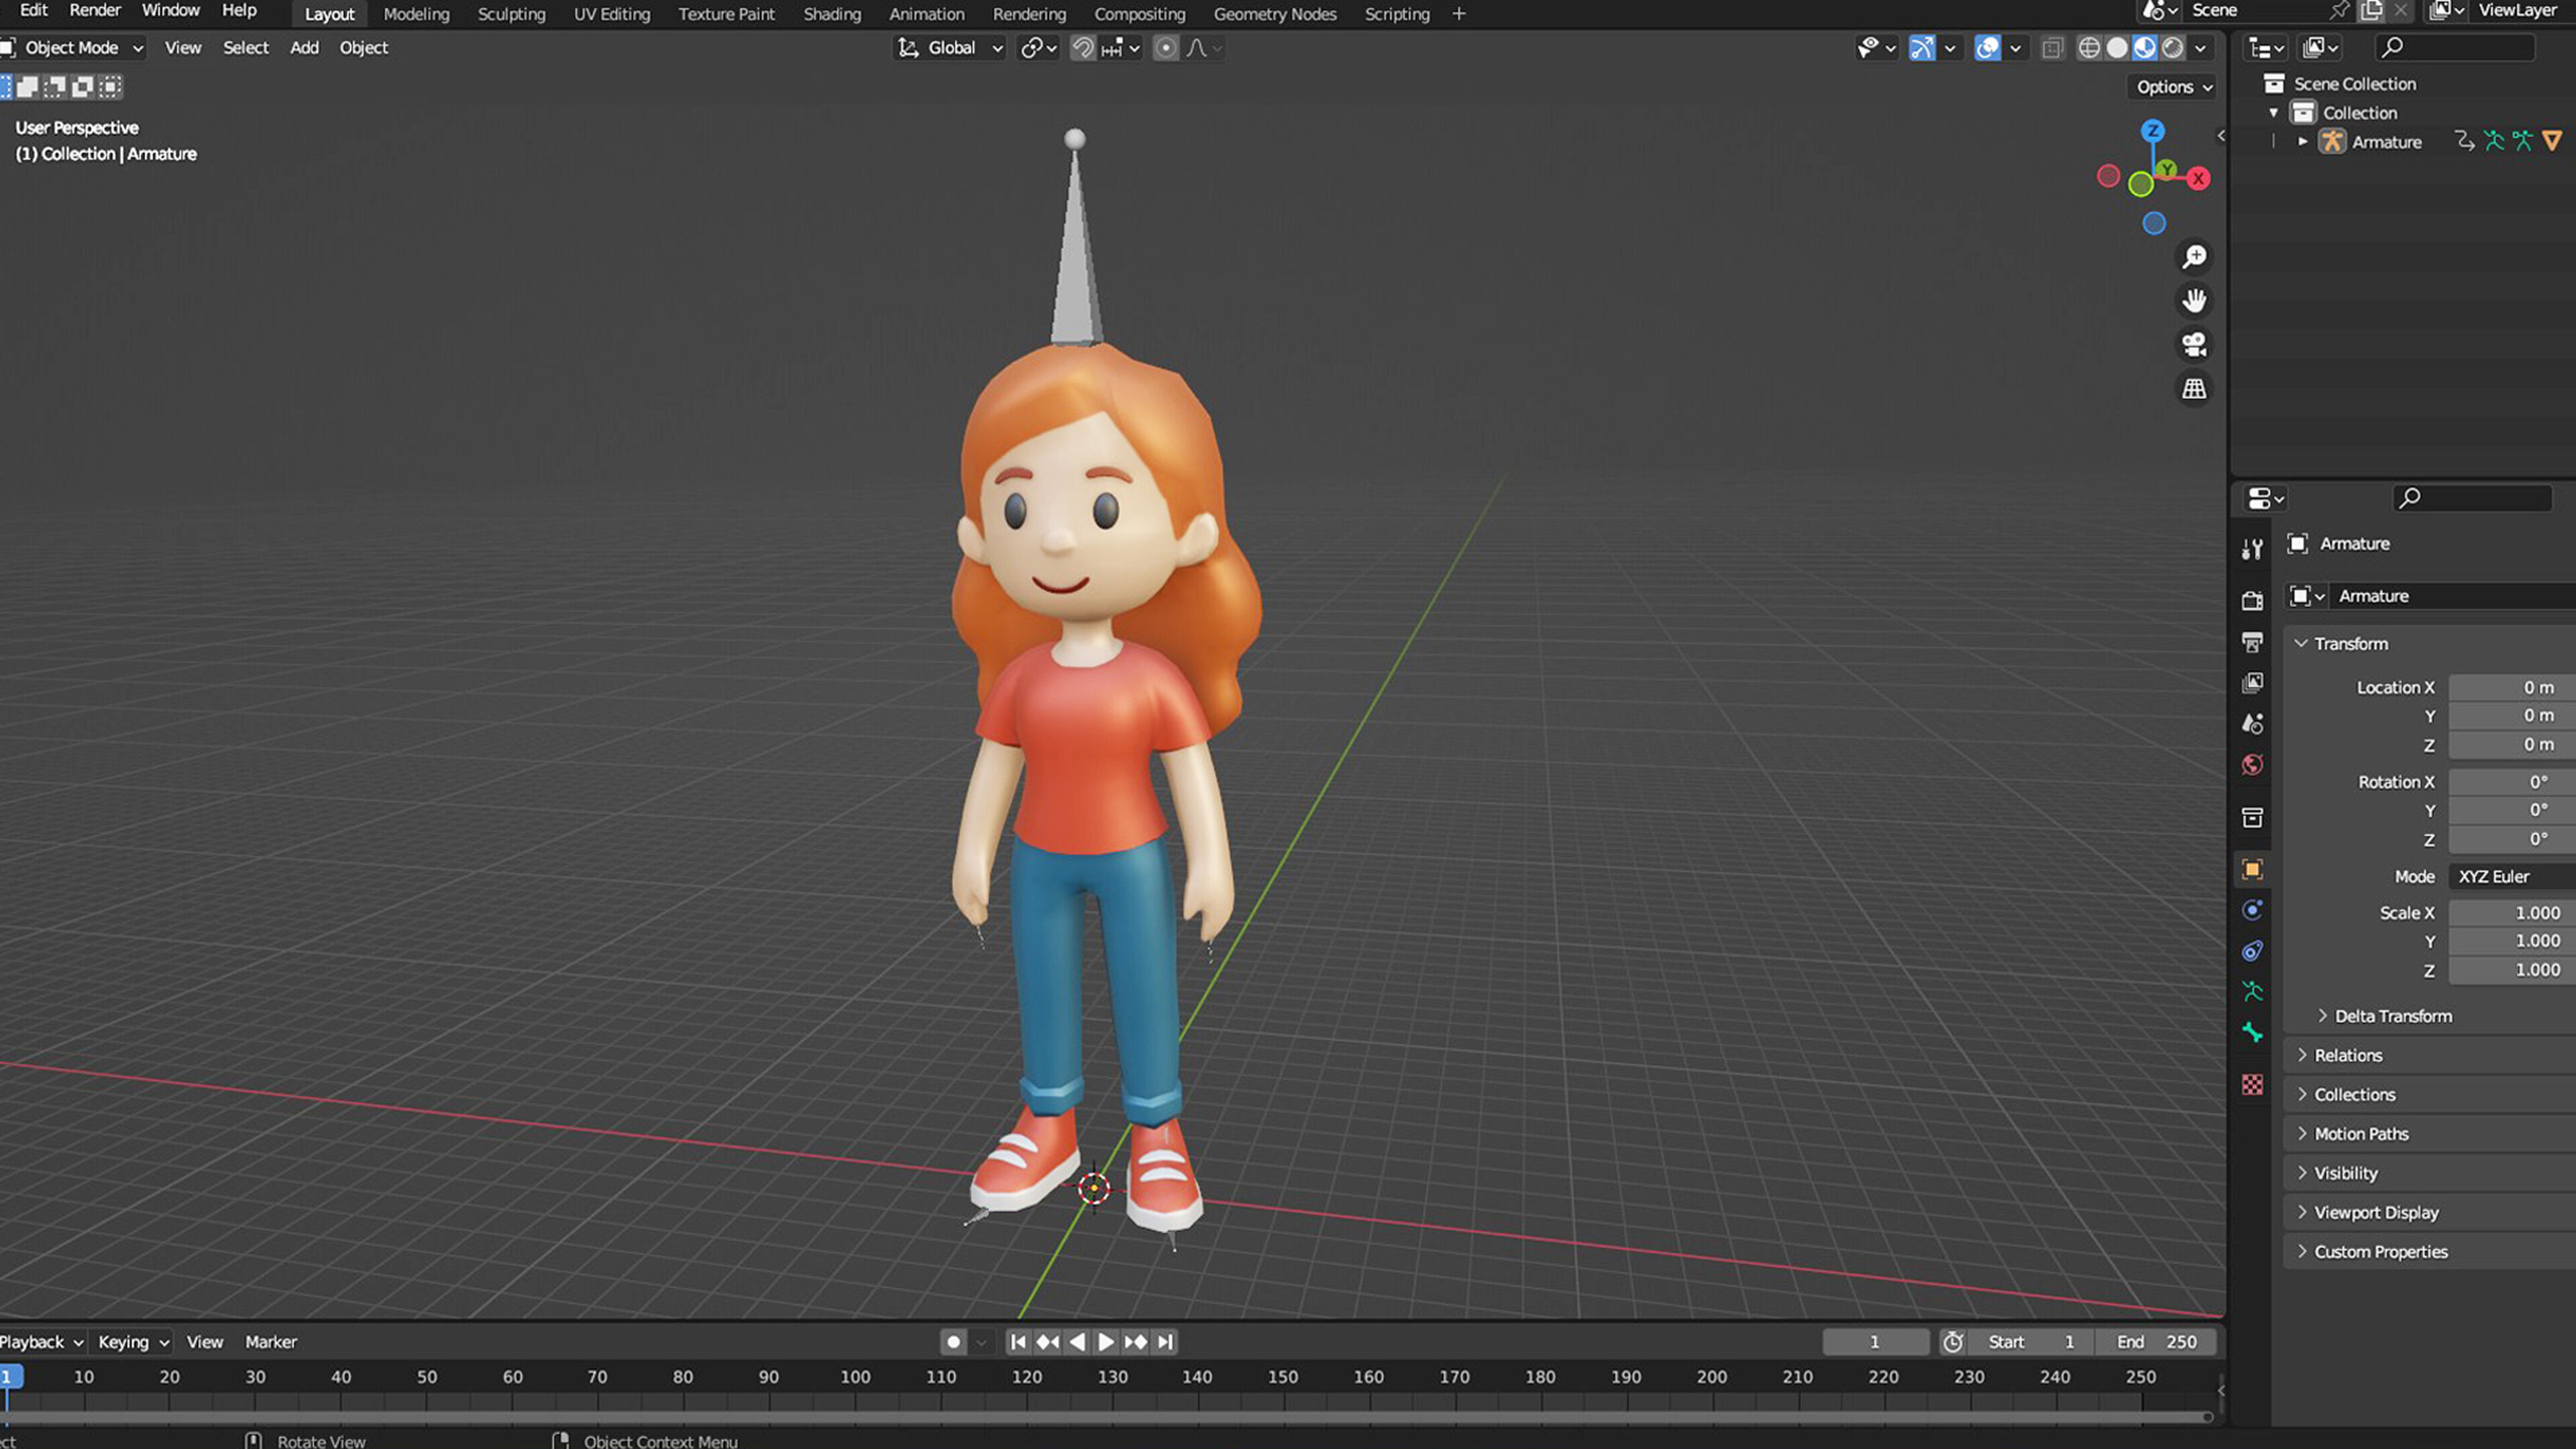2576x1449 pixels.
Task: Jump to the last frame
Action: 1165,1342
